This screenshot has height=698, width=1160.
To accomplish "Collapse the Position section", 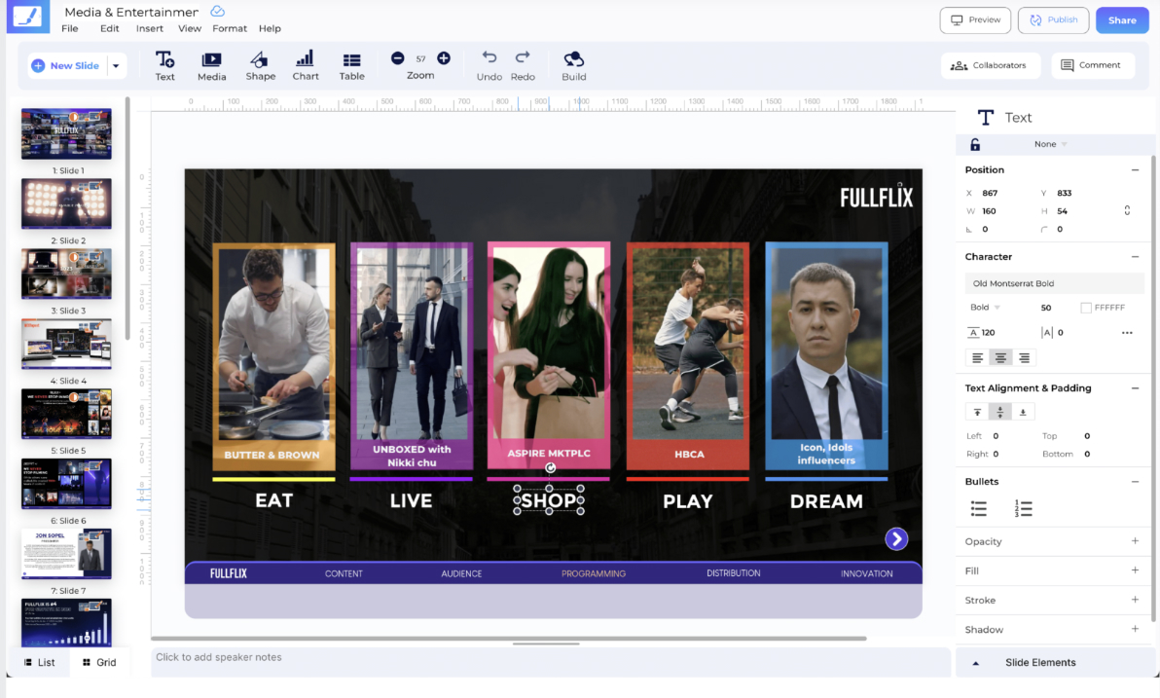I will point(1135,170).
